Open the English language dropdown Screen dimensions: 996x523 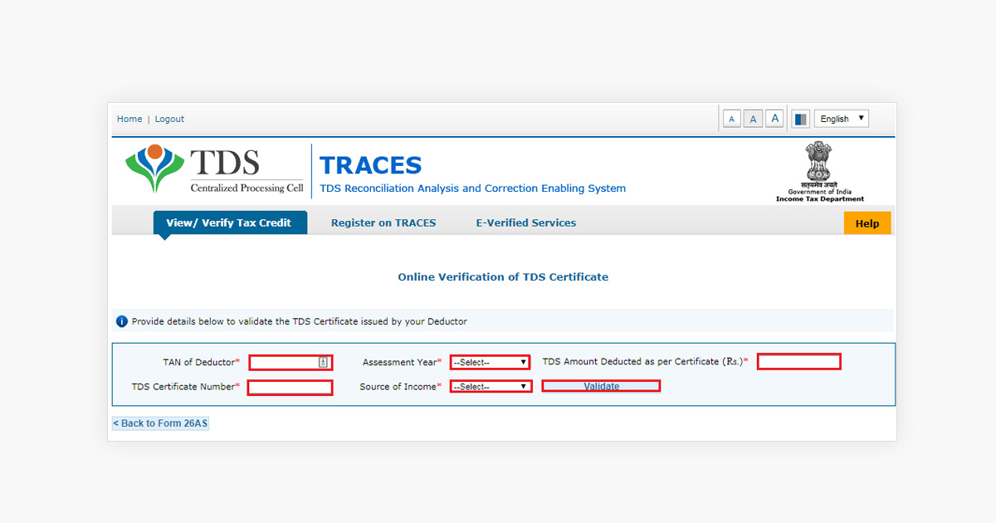pyautogui.click(x=841, y=119)
